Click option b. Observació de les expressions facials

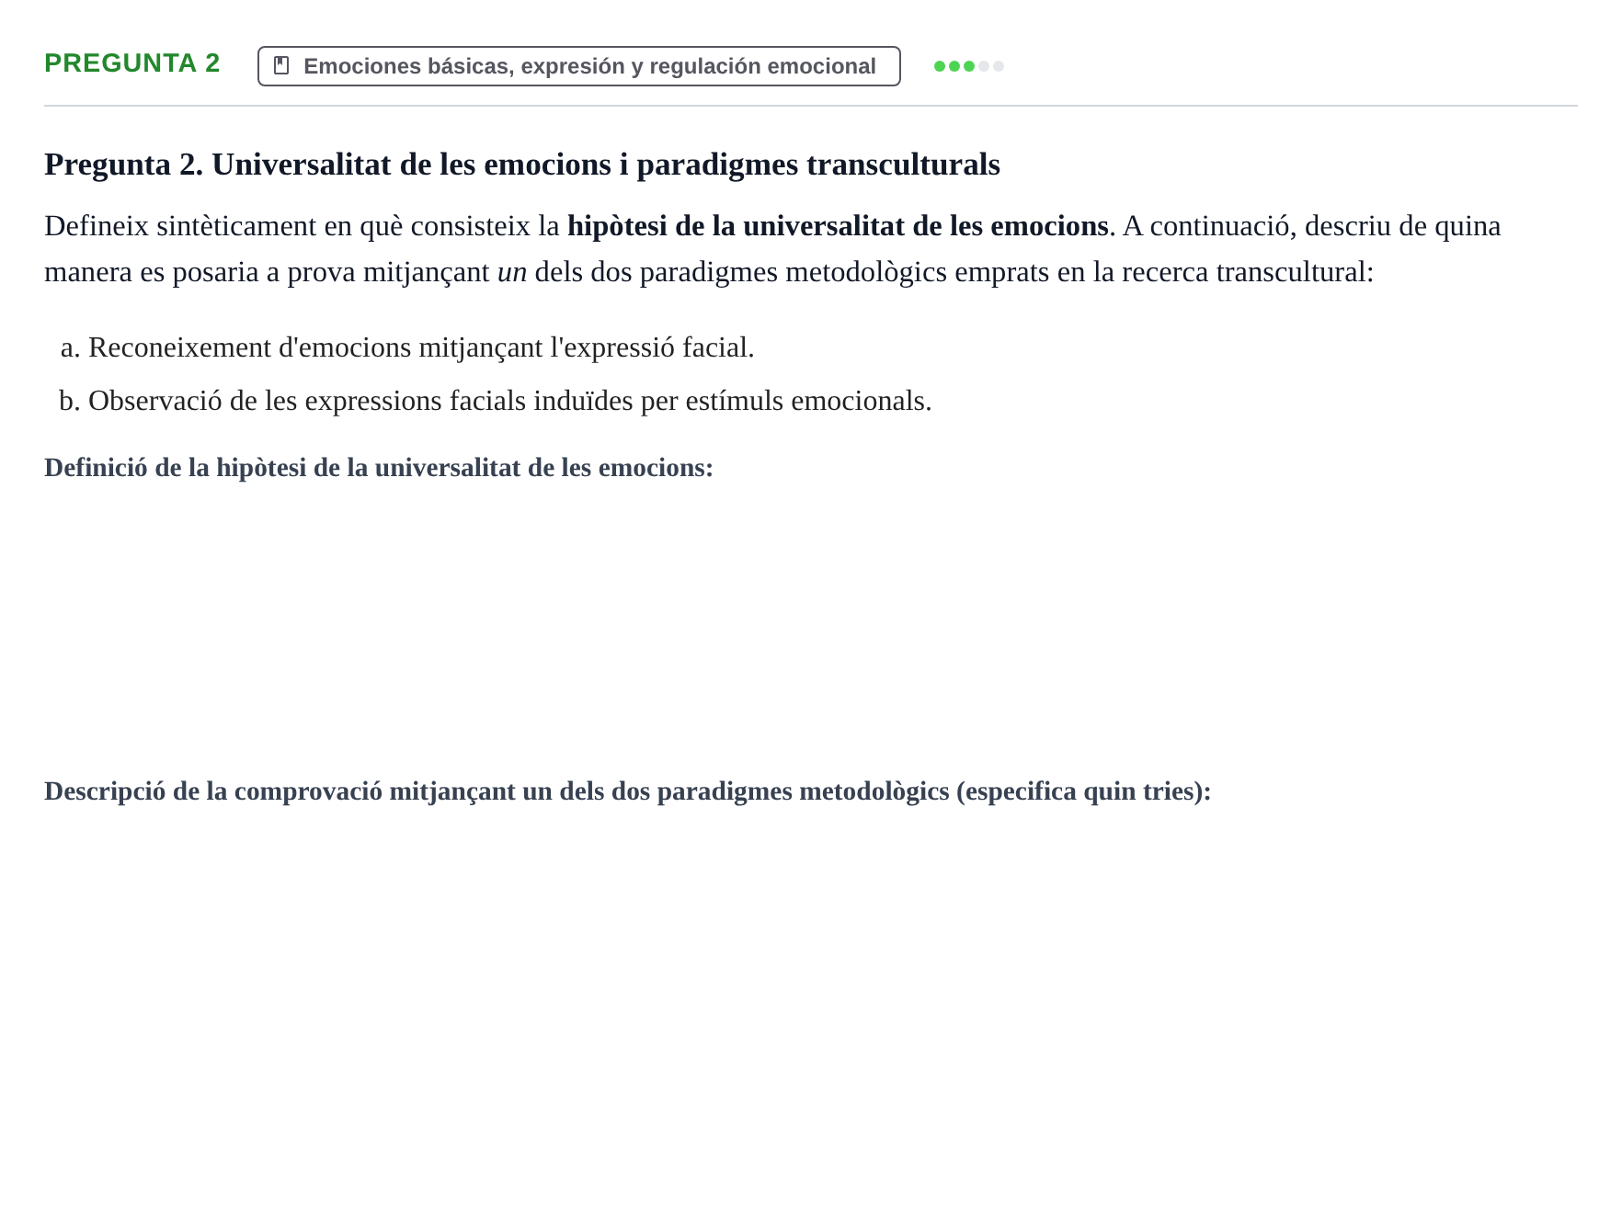(496, 401)
